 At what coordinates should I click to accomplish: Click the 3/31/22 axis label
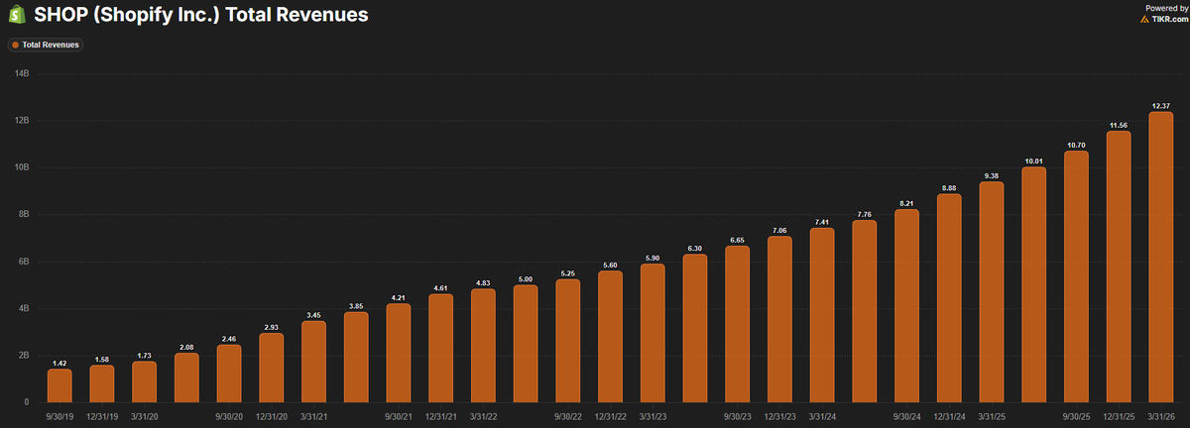(x=483, y=416)
